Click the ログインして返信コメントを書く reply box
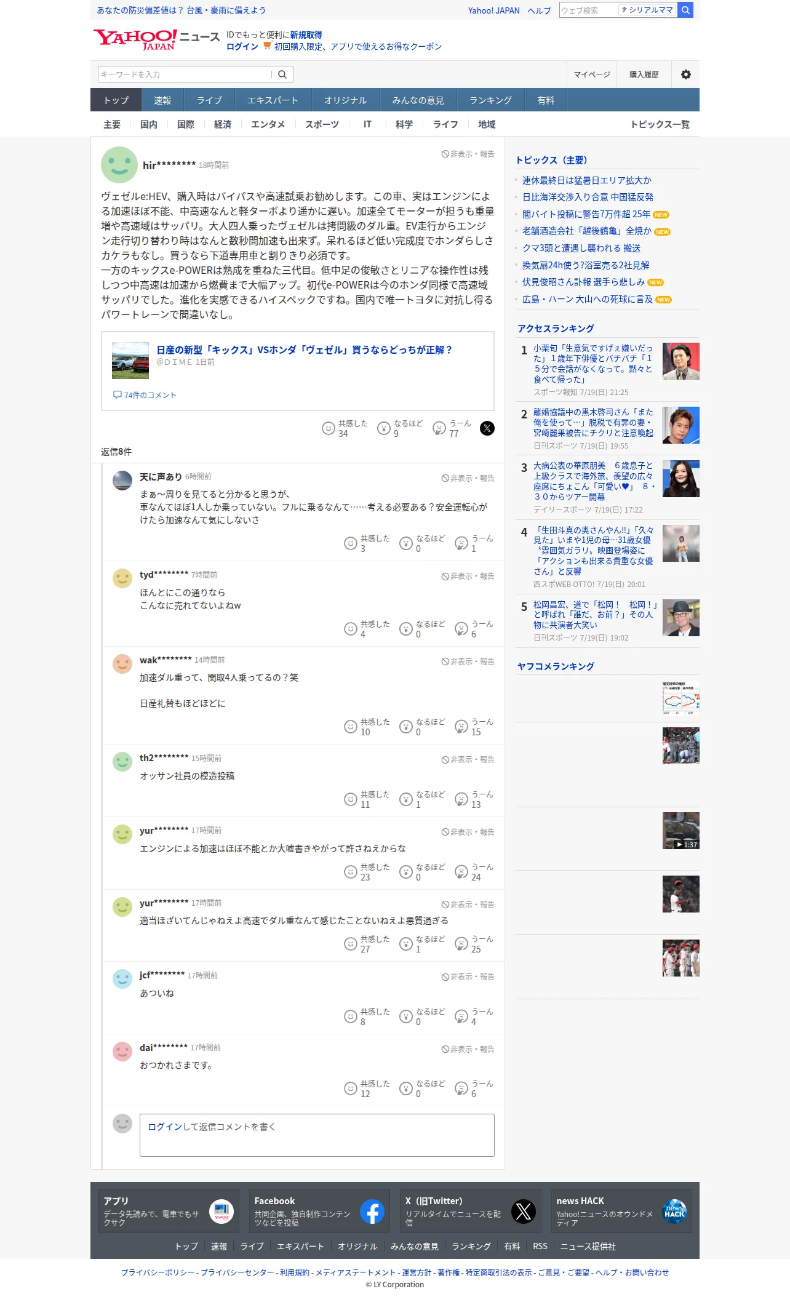The image size is (790, 1302). 317,1135
